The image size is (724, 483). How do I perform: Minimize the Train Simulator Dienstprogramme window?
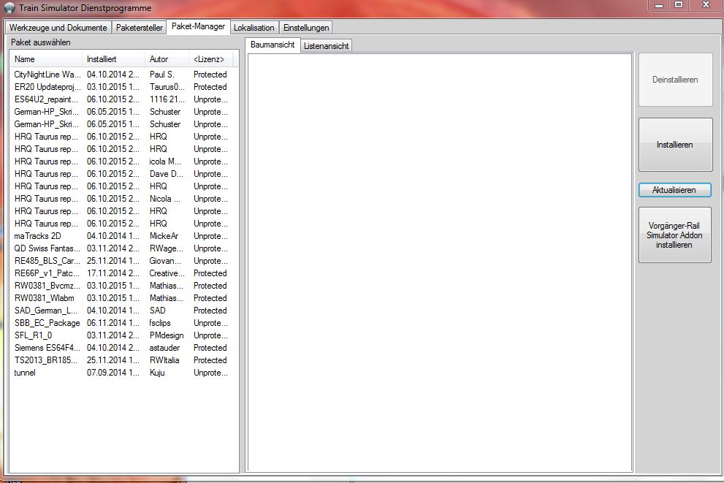659,5
